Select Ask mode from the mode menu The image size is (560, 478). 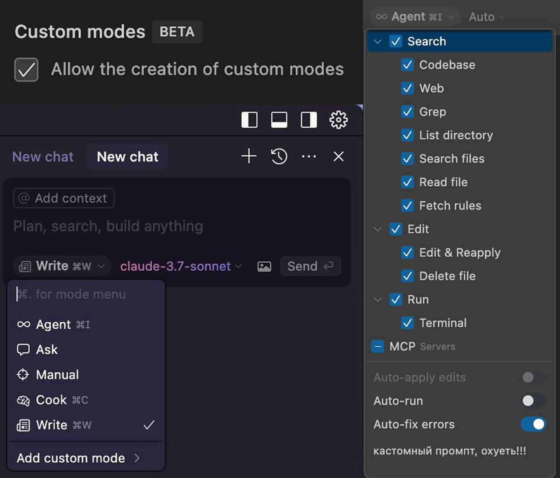click(x=46, y=349)
